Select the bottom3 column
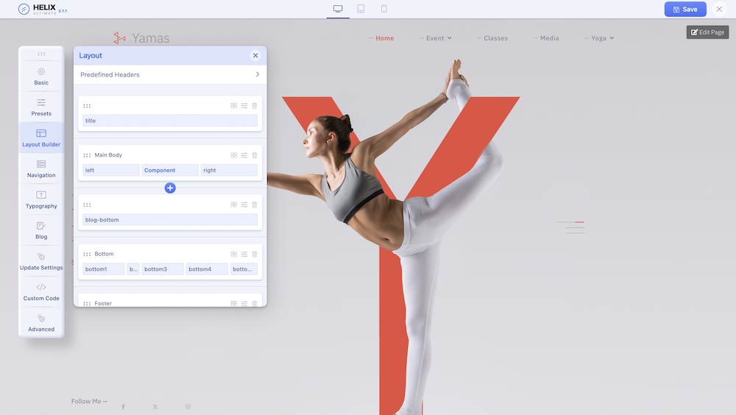736x415 pixels. click(163, 269)
